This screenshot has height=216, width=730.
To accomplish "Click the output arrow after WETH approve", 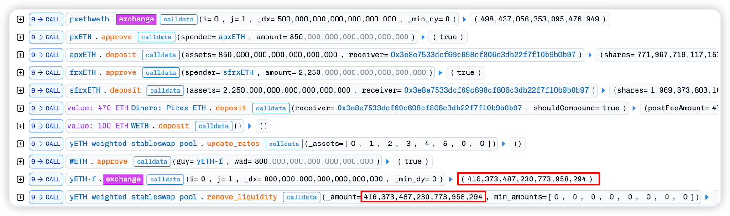I will pyautogui.click(x=387, y=162).
